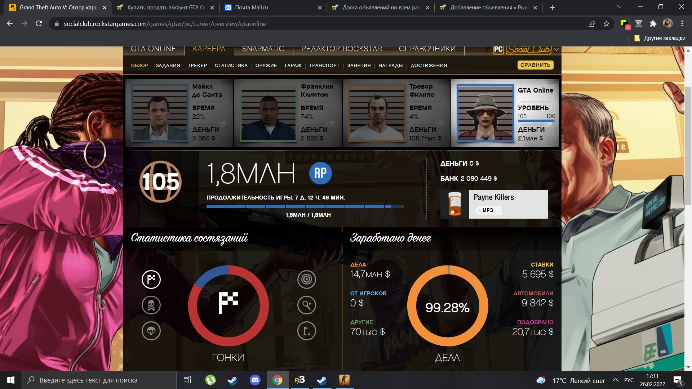Switch to the Карьера tab
Screen dimensions: 692x389
[209, 49]
